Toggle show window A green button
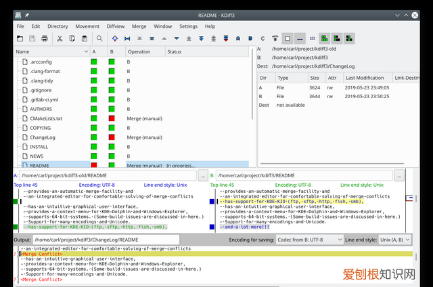The height and width of the screenshot is (287, 433). click(x=325, y=39)
